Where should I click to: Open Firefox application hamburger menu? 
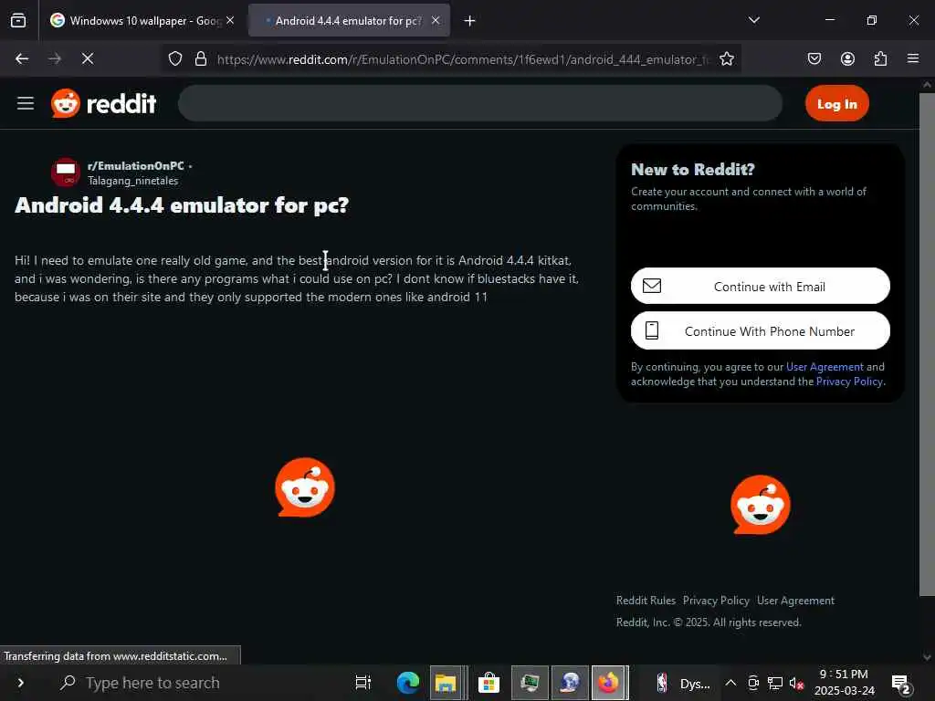coord(913,58)
